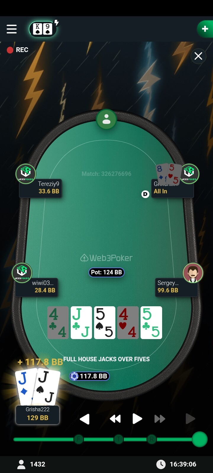Click the Pot: 124 BB label
This screenshot has height=473, width=213.
point(106,272)
